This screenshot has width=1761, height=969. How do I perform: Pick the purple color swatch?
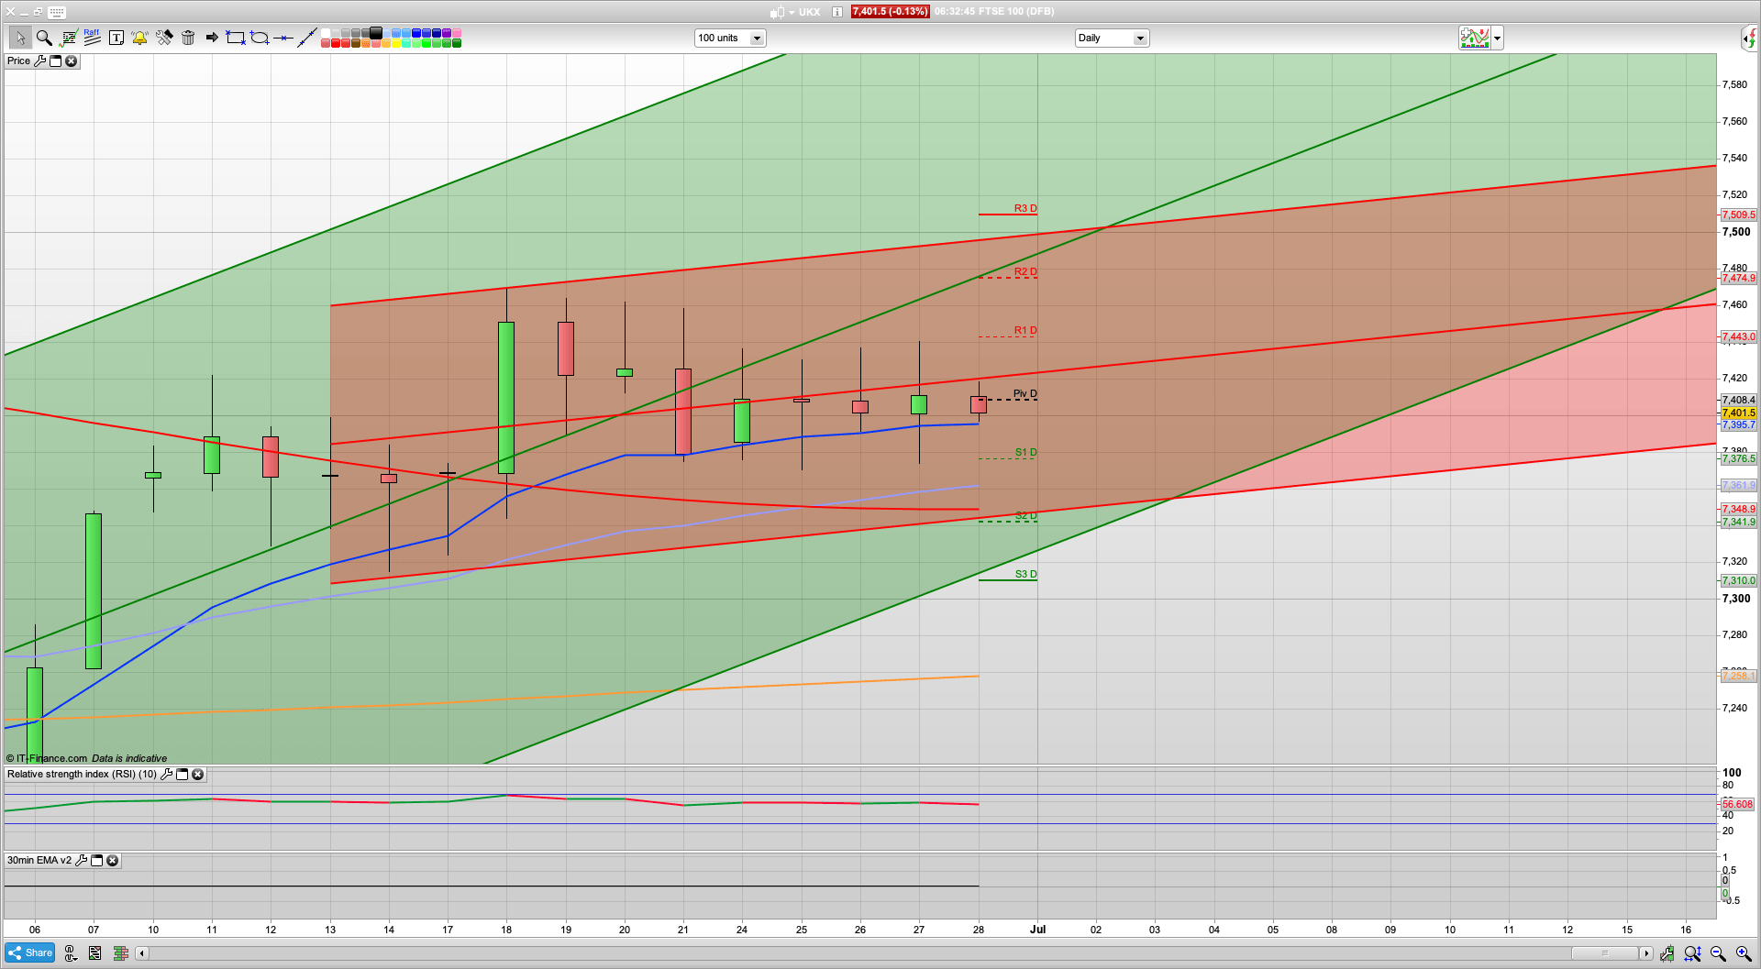pyautogui.click(x=447, y=33)
